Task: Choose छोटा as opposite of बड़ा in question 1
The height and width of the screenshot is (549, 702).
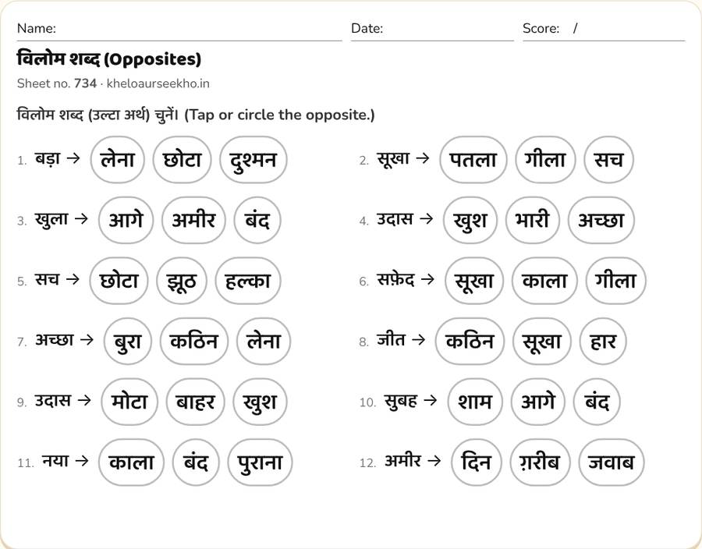Action: [x=182, y=160]
